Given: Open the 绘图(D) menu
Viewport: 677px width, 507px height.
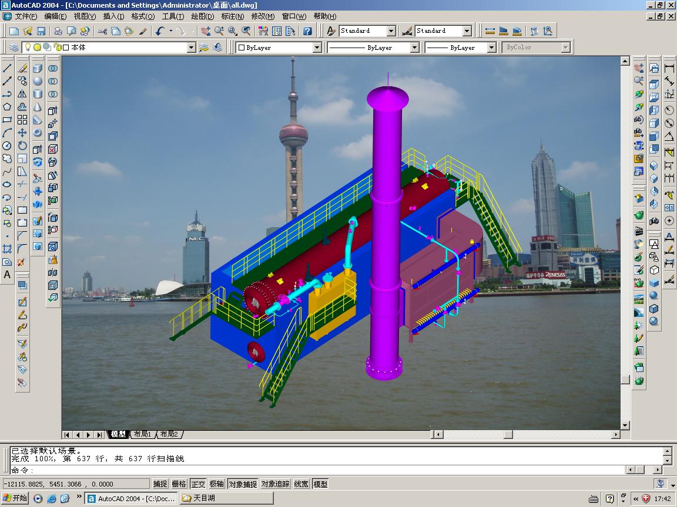Looking at the screenshot, I should coord(203,16).
